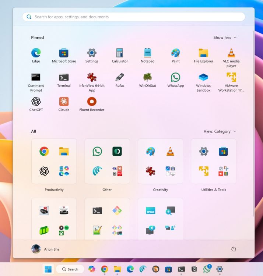Expand more apps in the games folder
The height and width of the screenshot is (276, 263).
coord(64,230)
